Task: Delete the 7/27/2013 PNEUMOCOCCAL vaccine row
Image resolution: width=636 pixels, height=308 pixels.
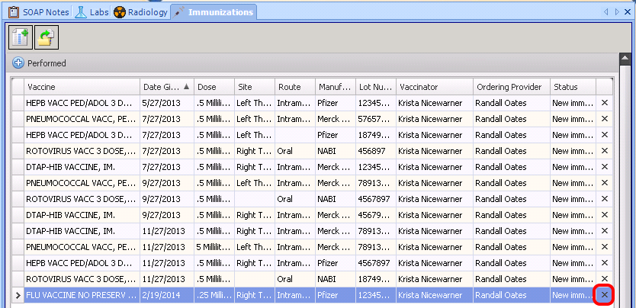Action: click(x=605, y=119)
